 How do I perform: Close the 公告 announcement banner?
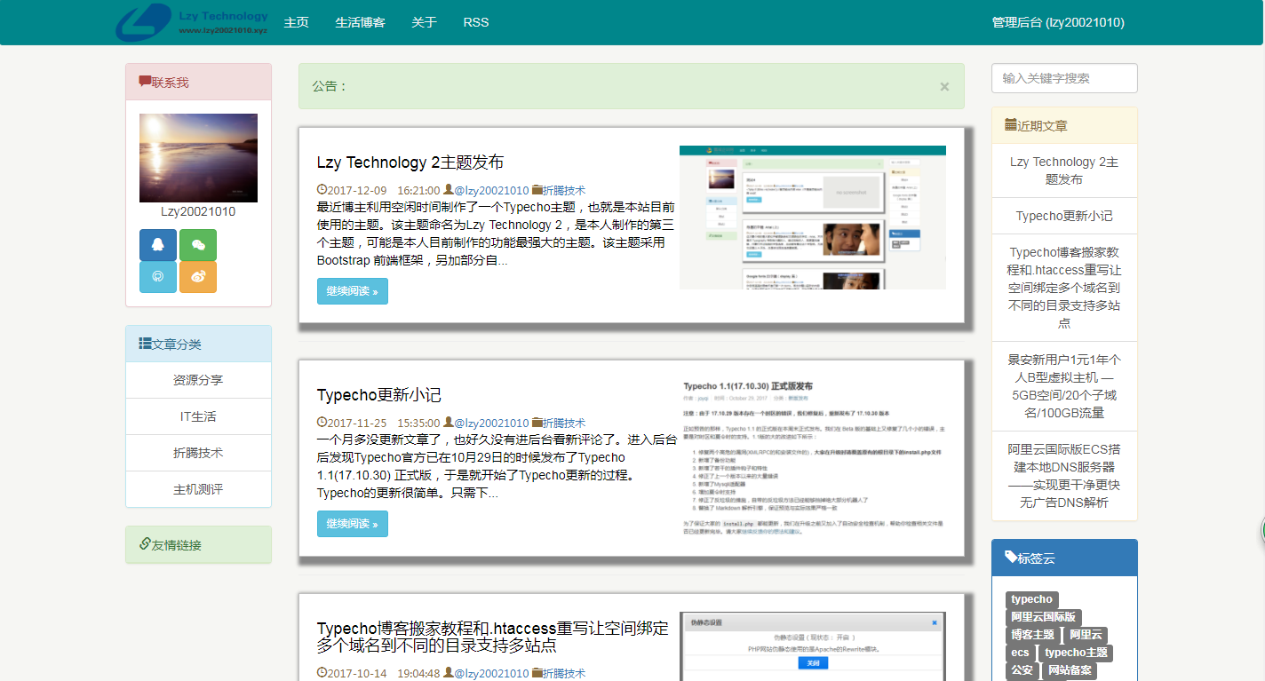[944, 87]
